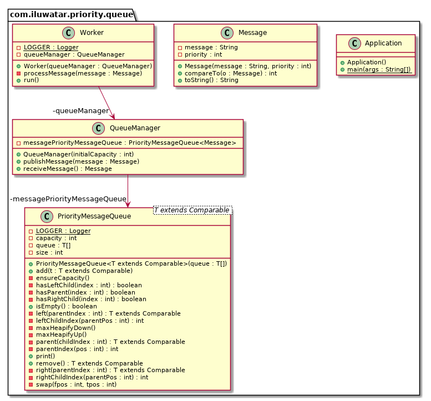This screenshot has height=401, width=431.
Task: Click the arrowhead pointing into QueueManager
Action: (113, 115)
